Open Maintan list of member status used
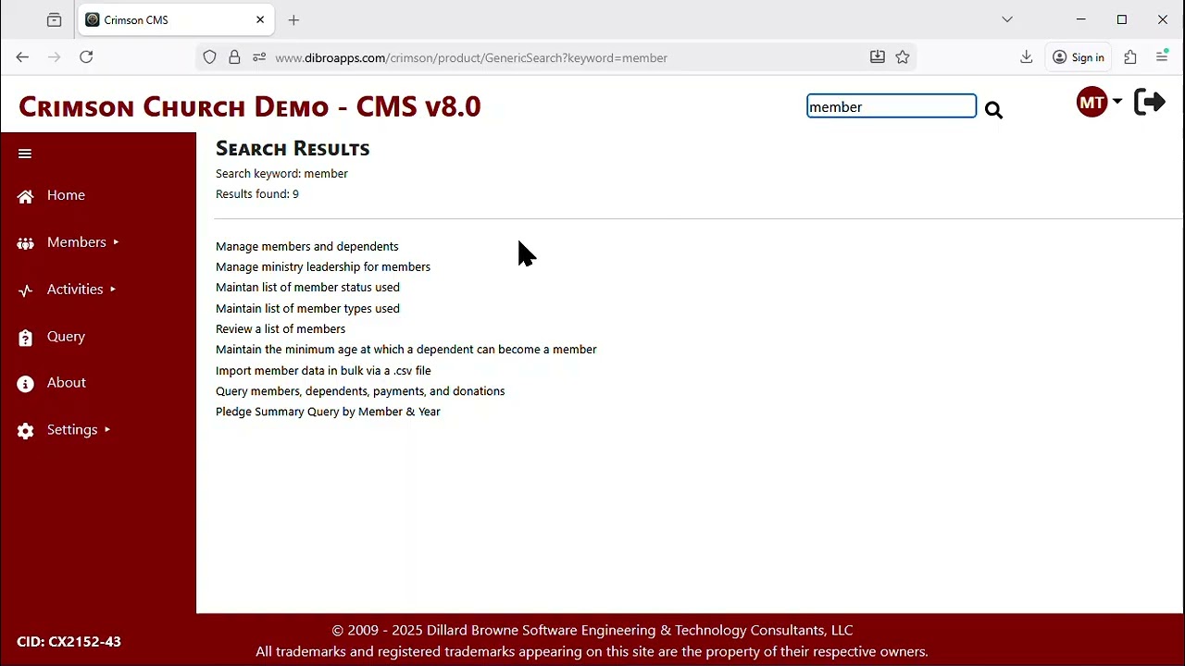This screenshot has height=666, width=1185. coord(307,288)
